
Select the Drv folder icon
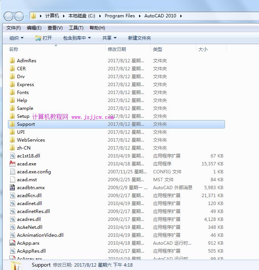point(12,76)
